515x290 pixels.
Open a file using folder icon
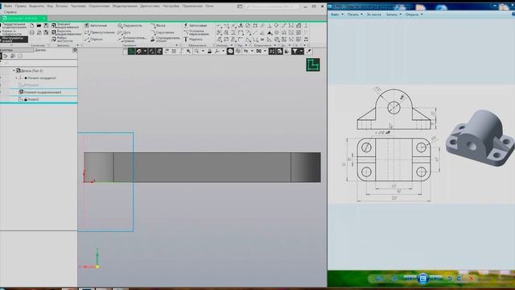[x=39, y=25]
